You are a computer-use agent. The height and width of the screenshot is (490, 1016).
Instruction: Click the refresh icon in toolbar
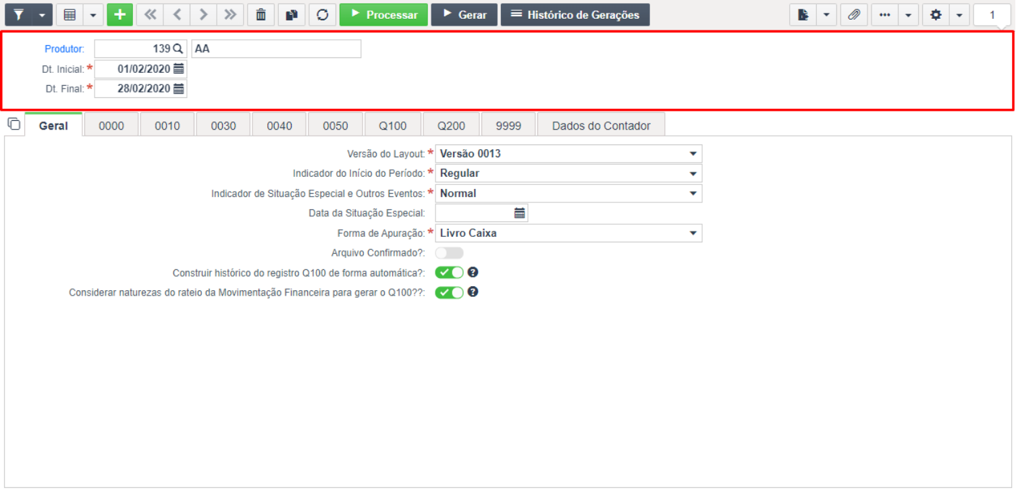tap(323, 15)
